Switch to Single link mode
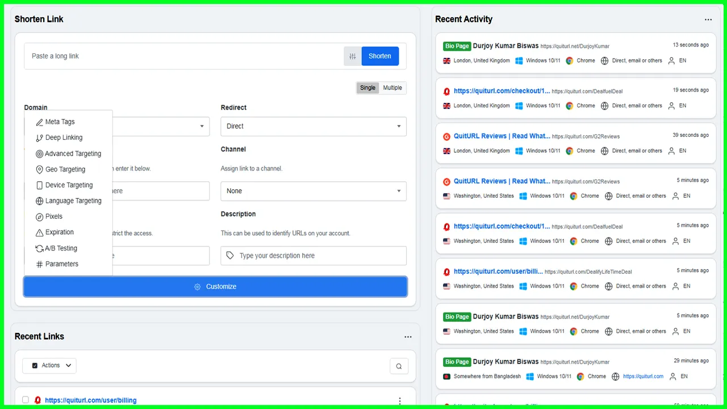Viewport: 727px width, 409px height. point(368,87)
